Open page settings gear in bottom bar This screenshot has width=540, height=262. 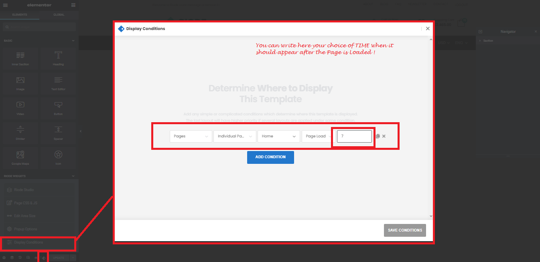click(4, 258)
